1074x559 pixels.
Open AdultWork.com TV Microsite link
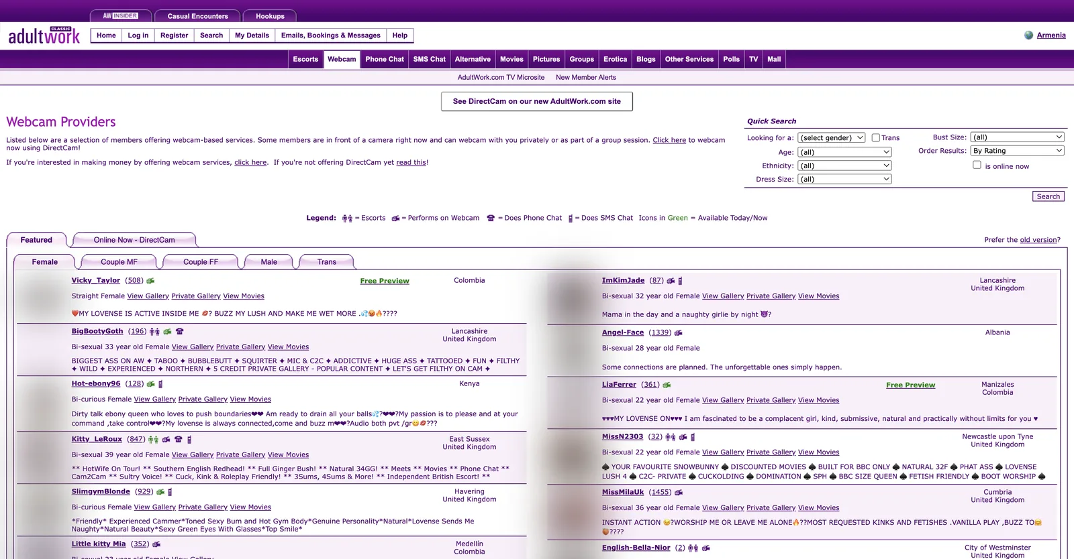(x=501, y=78)
